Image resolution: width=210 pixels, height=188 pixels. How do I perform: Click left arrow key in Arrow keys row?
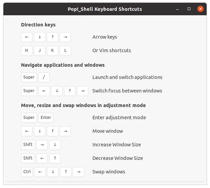pyautogui.click(x=27, y=37)
